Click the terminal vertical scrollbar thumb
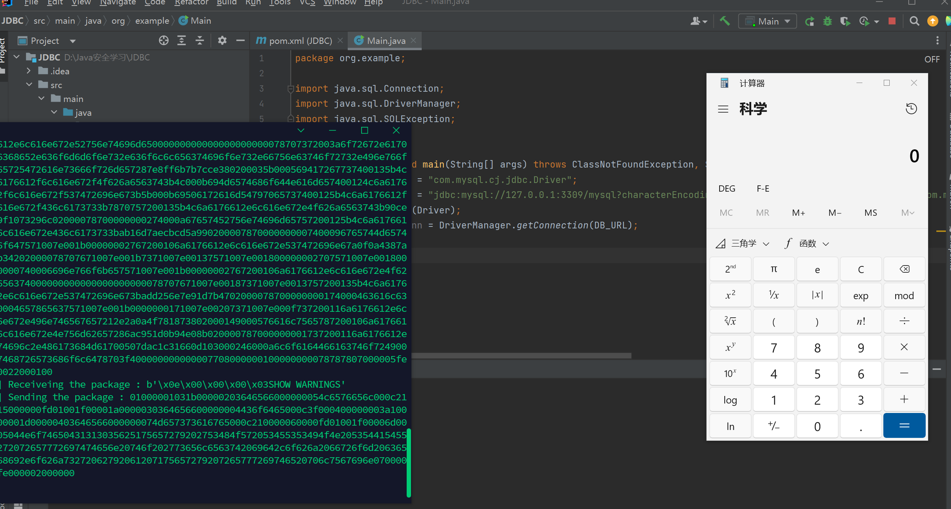Screen dimensions: 951x509 409,462
